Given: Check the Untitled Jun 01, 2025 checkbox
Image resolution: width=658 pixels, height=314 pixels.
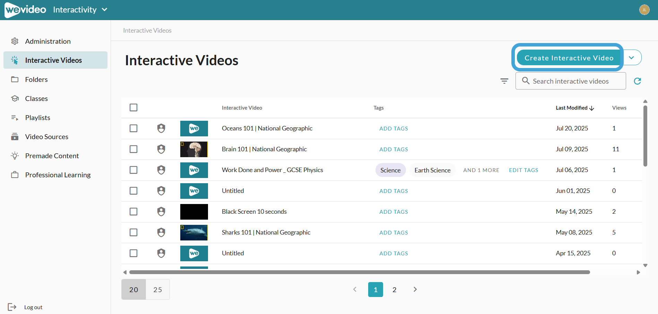Looking at the screenshot, I should [133, 191].
